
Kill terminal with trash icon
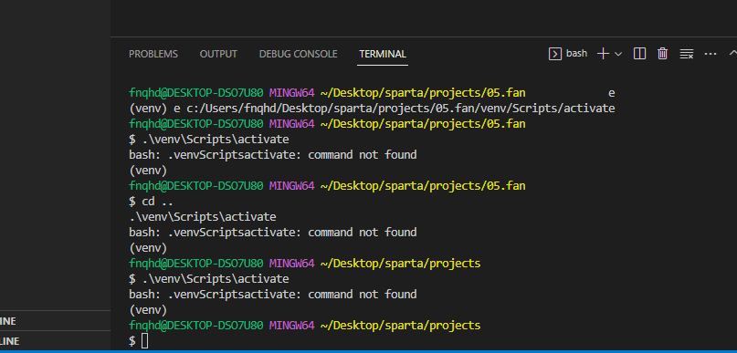663,54
